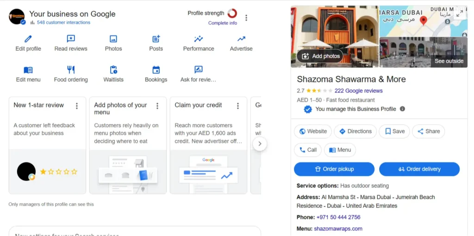Click the Shazoma business logo avatar

point(17,17)
